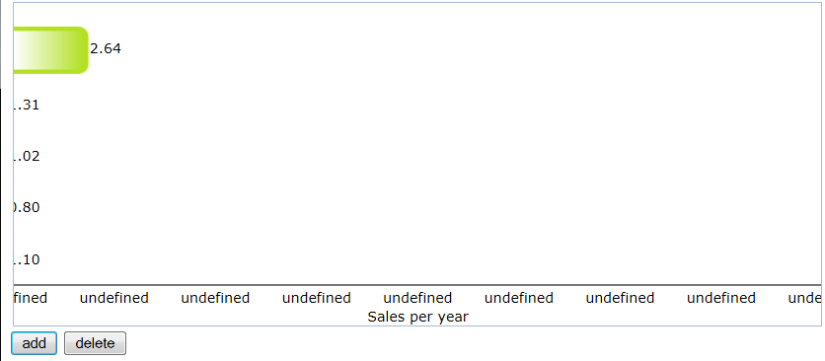Click the .10 value label
Viewport: 825px width, 361px height.
[x=27, y=259]
